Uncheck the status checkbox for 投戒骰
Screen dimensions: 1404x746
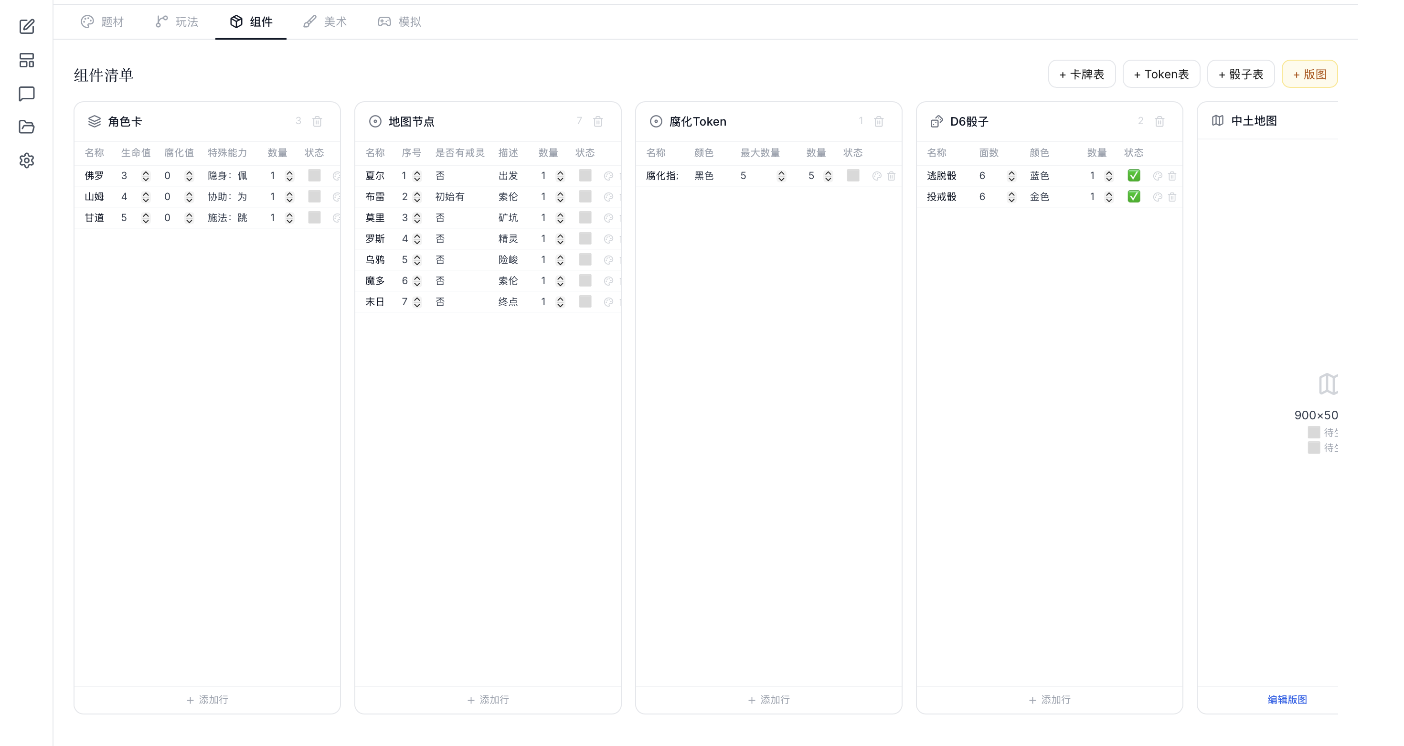[x=1134, y=196]
